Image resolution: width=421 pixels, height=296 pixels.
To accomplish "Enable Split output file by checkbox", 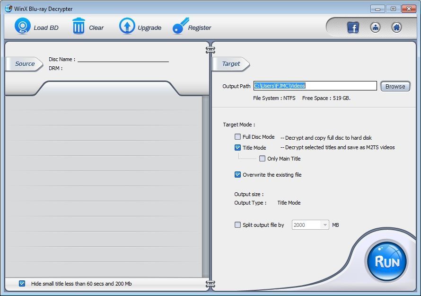I will pos(237,224).
